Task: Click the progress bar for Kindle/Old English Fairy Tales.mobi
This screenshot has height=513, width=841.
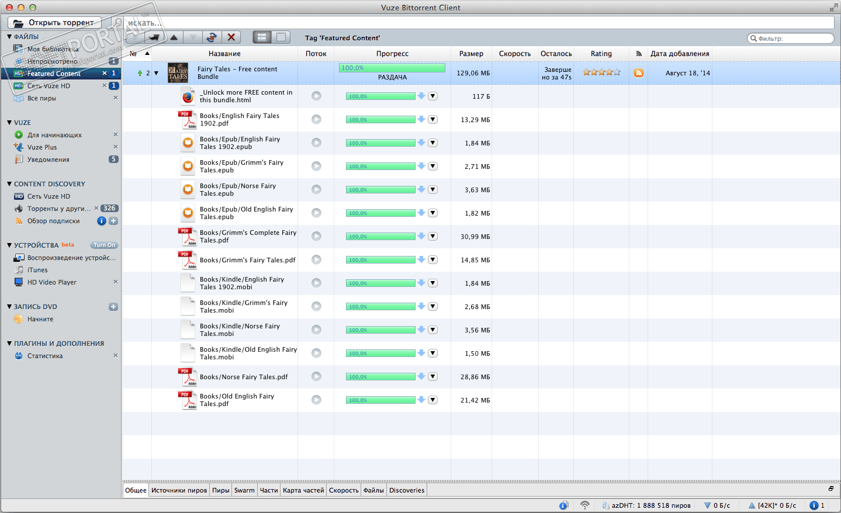Action: click(x=380, y=353)
